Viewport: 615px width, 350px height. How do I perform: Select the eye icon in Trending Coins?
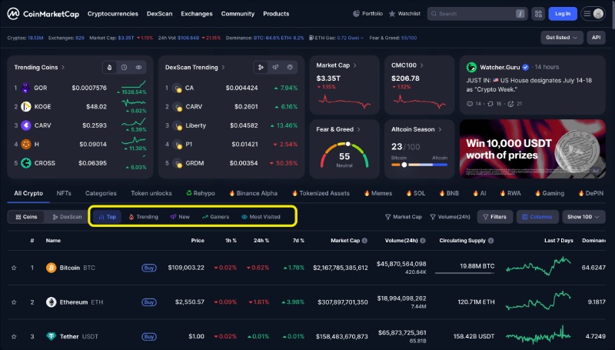[x=138, y=68]
